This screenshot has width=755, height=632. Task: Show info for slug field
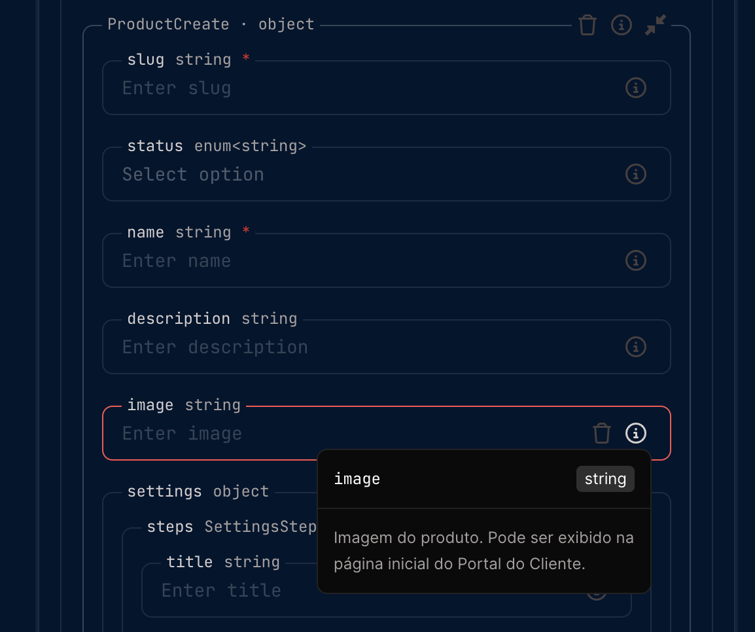point(636,88)
